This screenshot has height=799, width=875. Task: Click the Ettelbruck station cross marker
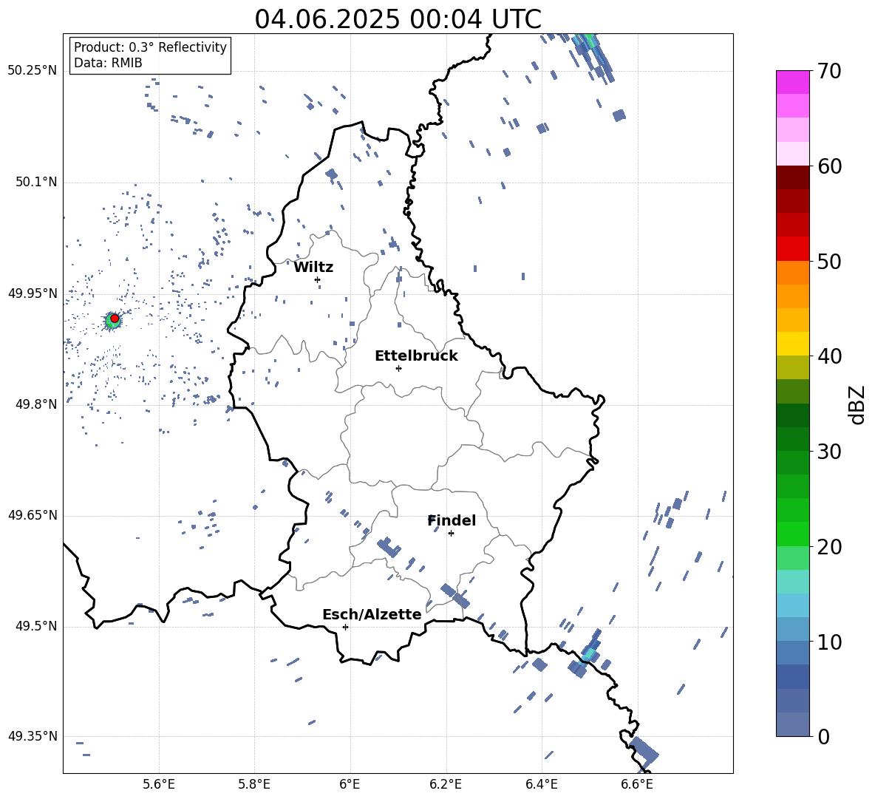point(398,368)
